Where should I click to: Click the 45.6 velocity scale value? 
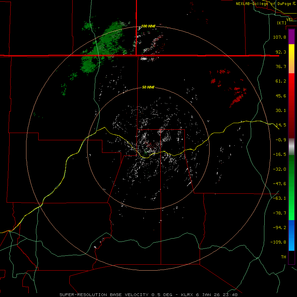(281, 96)
